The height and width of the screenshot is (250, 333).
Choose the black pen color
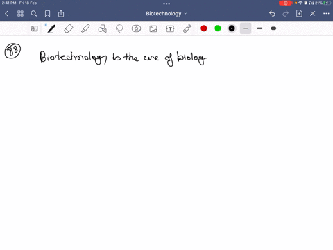pos(232,28)
